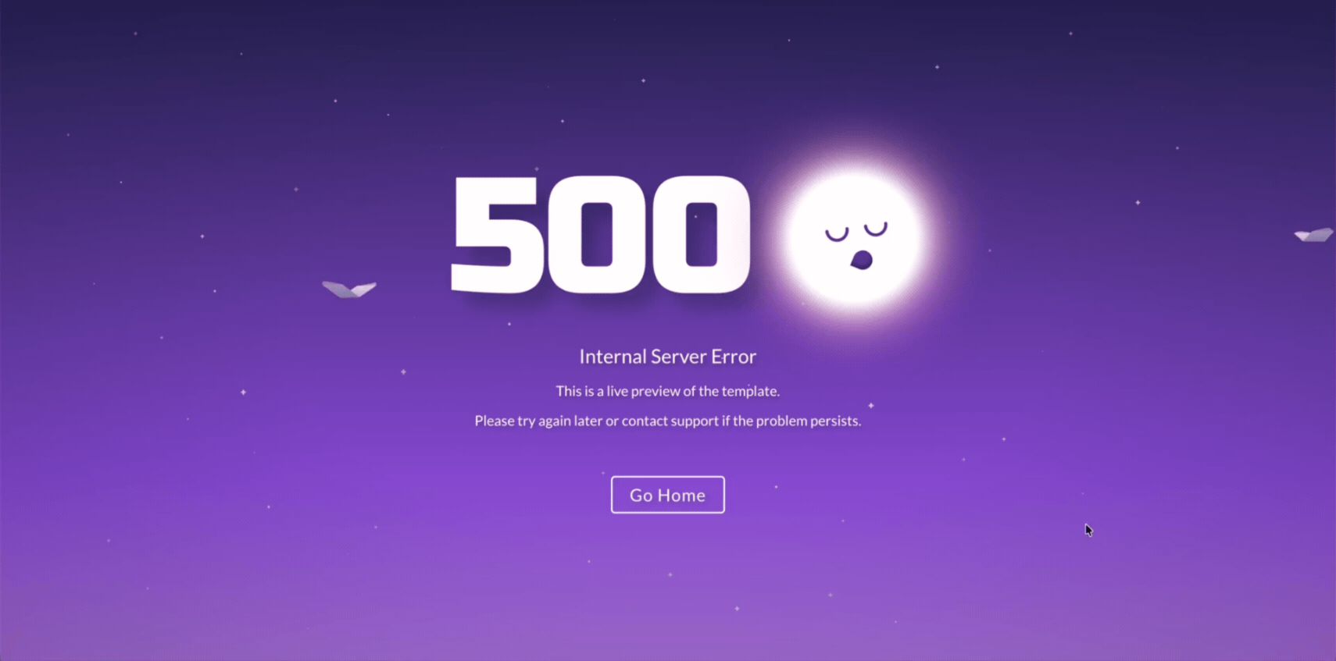Click the sparkle star below Go Home button
The image size is (1336, 661).
[x=670, y=574]
